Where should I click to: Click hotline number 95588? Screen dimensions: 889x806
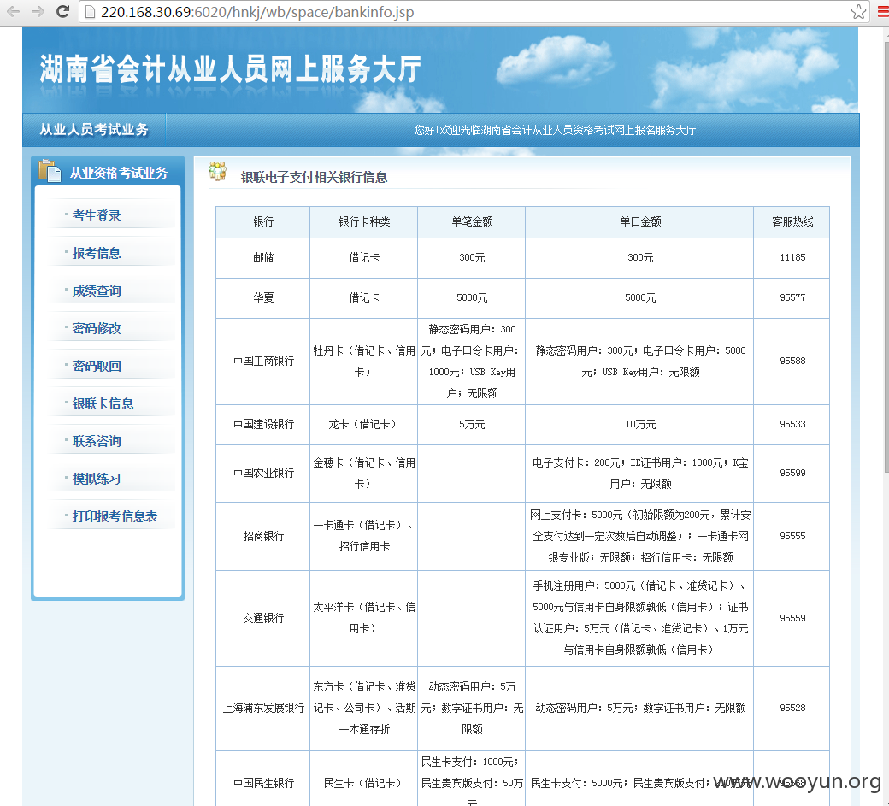tap(792, 361)
